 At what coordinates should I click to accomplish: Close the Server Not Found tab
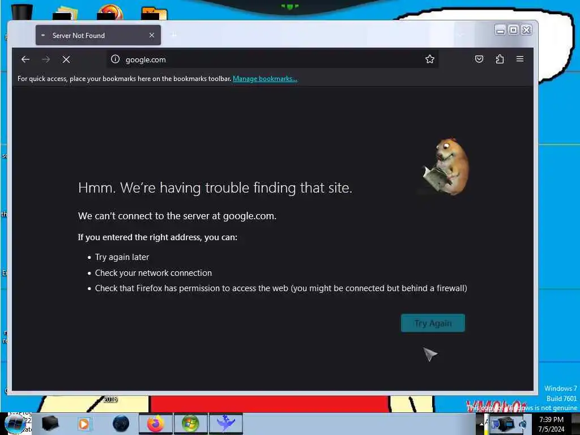[x=152, y=36]
